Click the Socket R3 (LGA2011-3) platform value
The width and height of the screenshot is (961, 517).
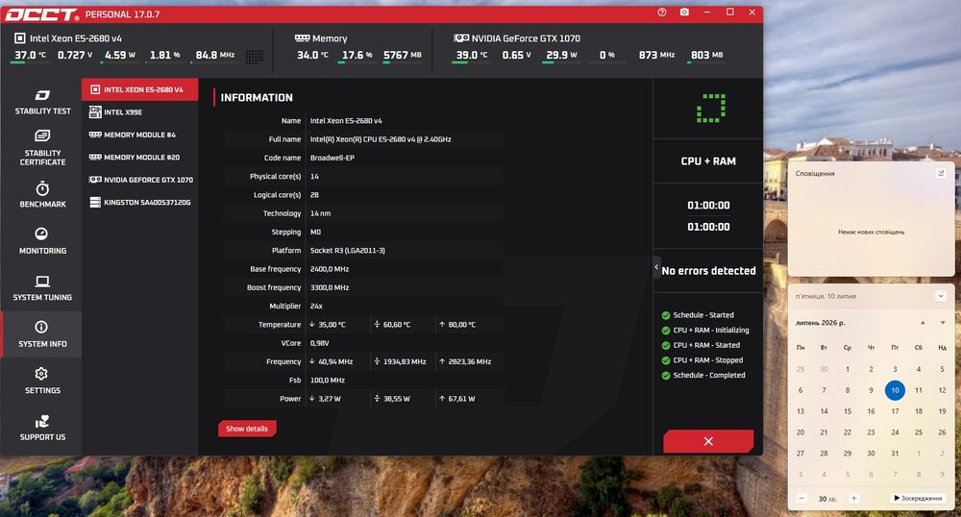[x=348, y=251]
